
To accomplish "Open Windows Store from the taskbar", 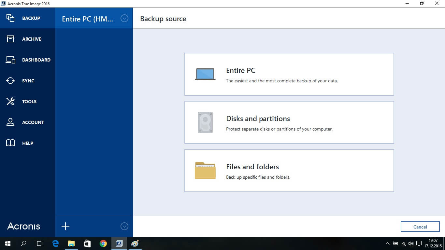I will click(x=87, y=243).
